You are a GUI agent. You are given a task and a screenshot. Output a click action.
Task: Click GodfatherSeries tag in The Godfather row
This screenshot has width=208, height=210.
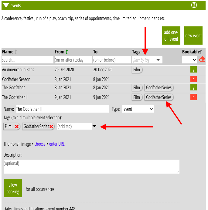click(x=159, y=88)
